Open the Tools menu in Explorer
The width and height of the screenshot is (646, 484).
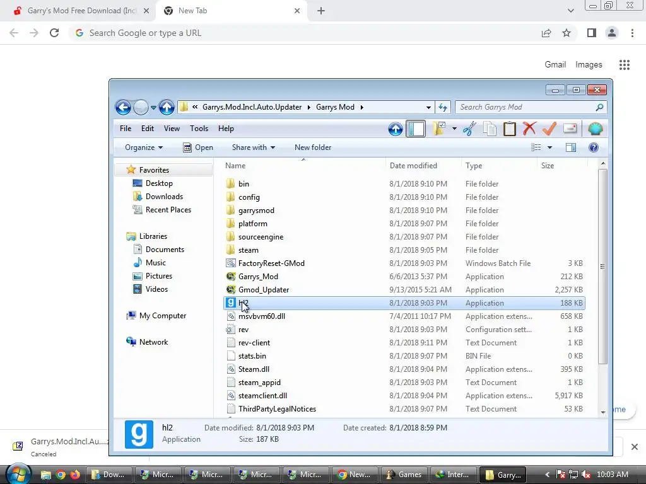tap(199, 129)
